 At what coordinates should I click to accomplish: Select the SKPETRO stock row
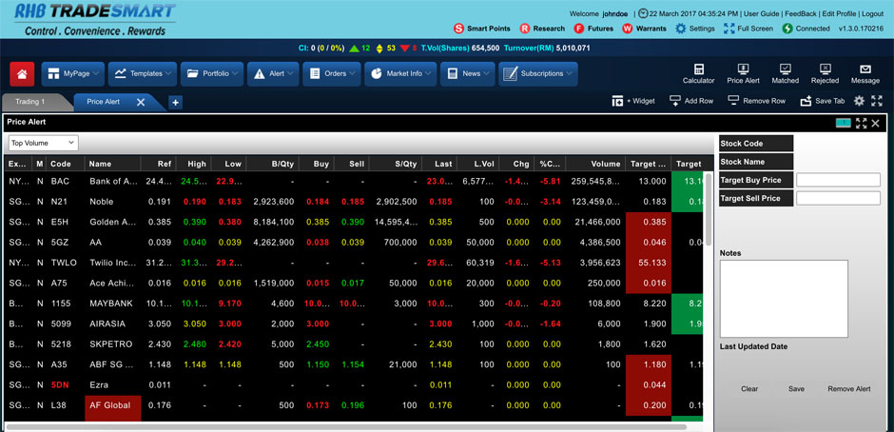click(x=354, y=344)
